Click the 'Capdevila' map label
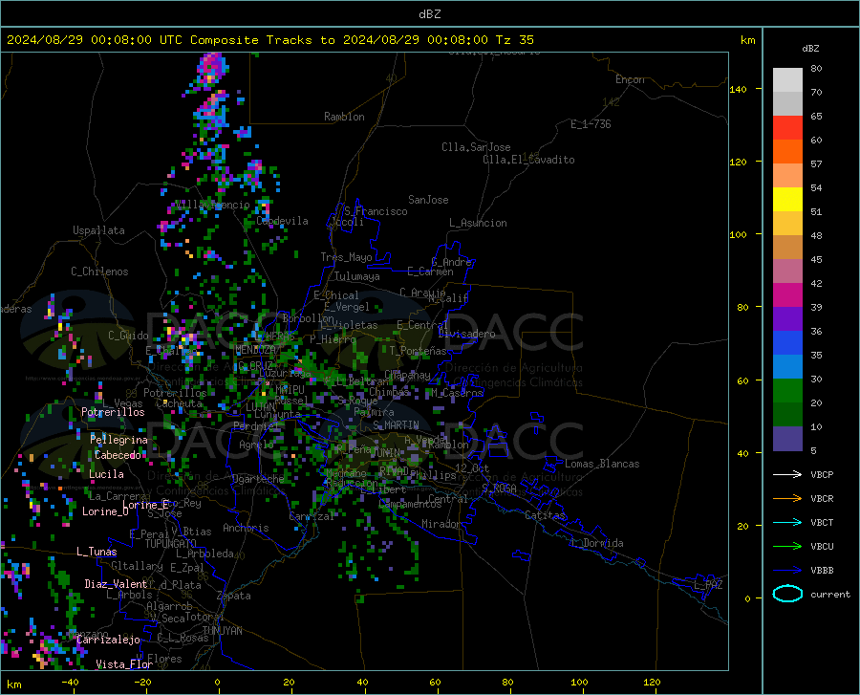This screenshot has width=860, height=695. tap(282, 221)
